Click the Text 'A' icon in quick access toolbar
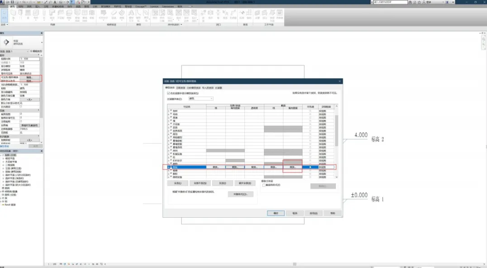The width and height of the screenshot is (487, 268). pyautogui.click(x=55, y=2)
